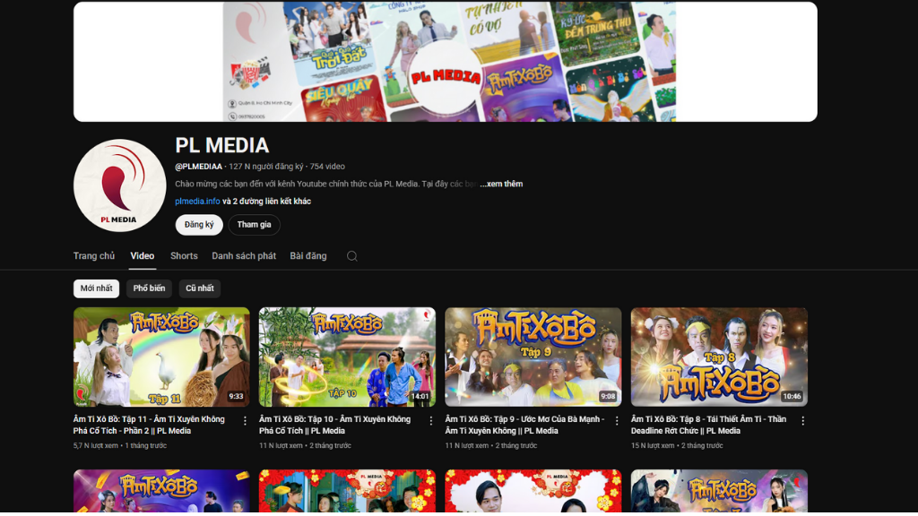
Task: Click the channel search magnifier icon
Action: 352,256
